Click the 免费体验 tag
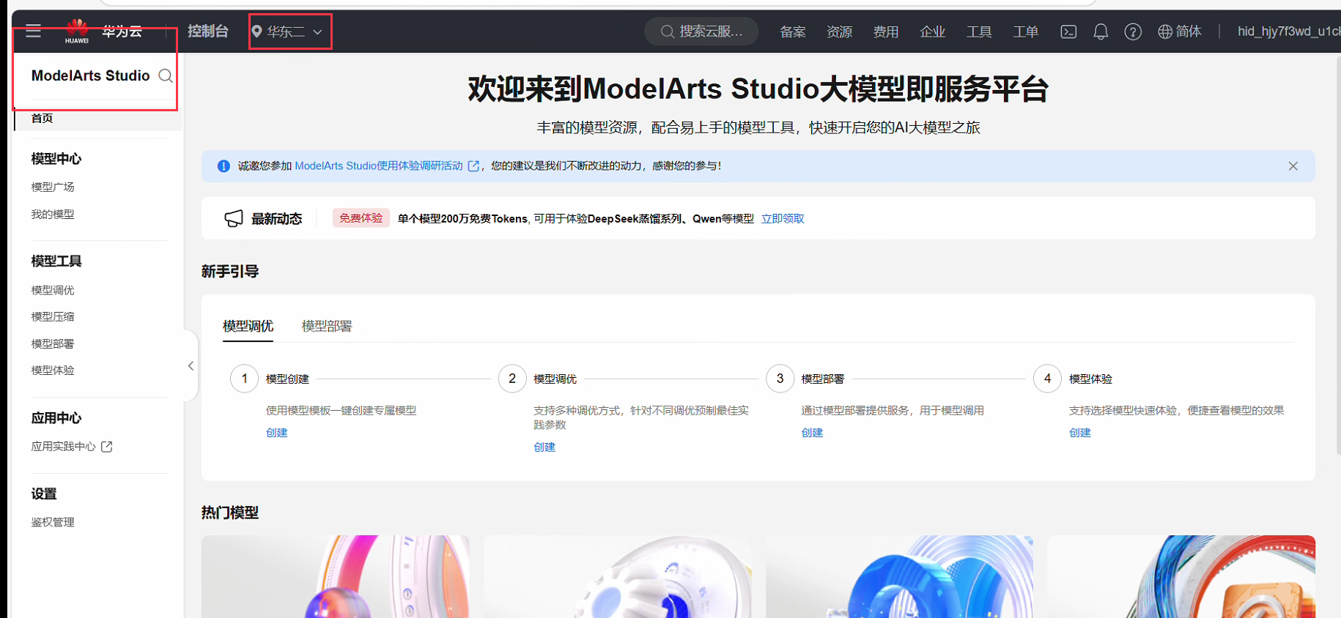 [x=361, y=218]
